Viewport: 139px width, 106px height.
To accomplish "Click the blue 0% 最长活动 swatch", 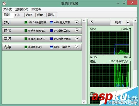I will click(x=52, y=31).
